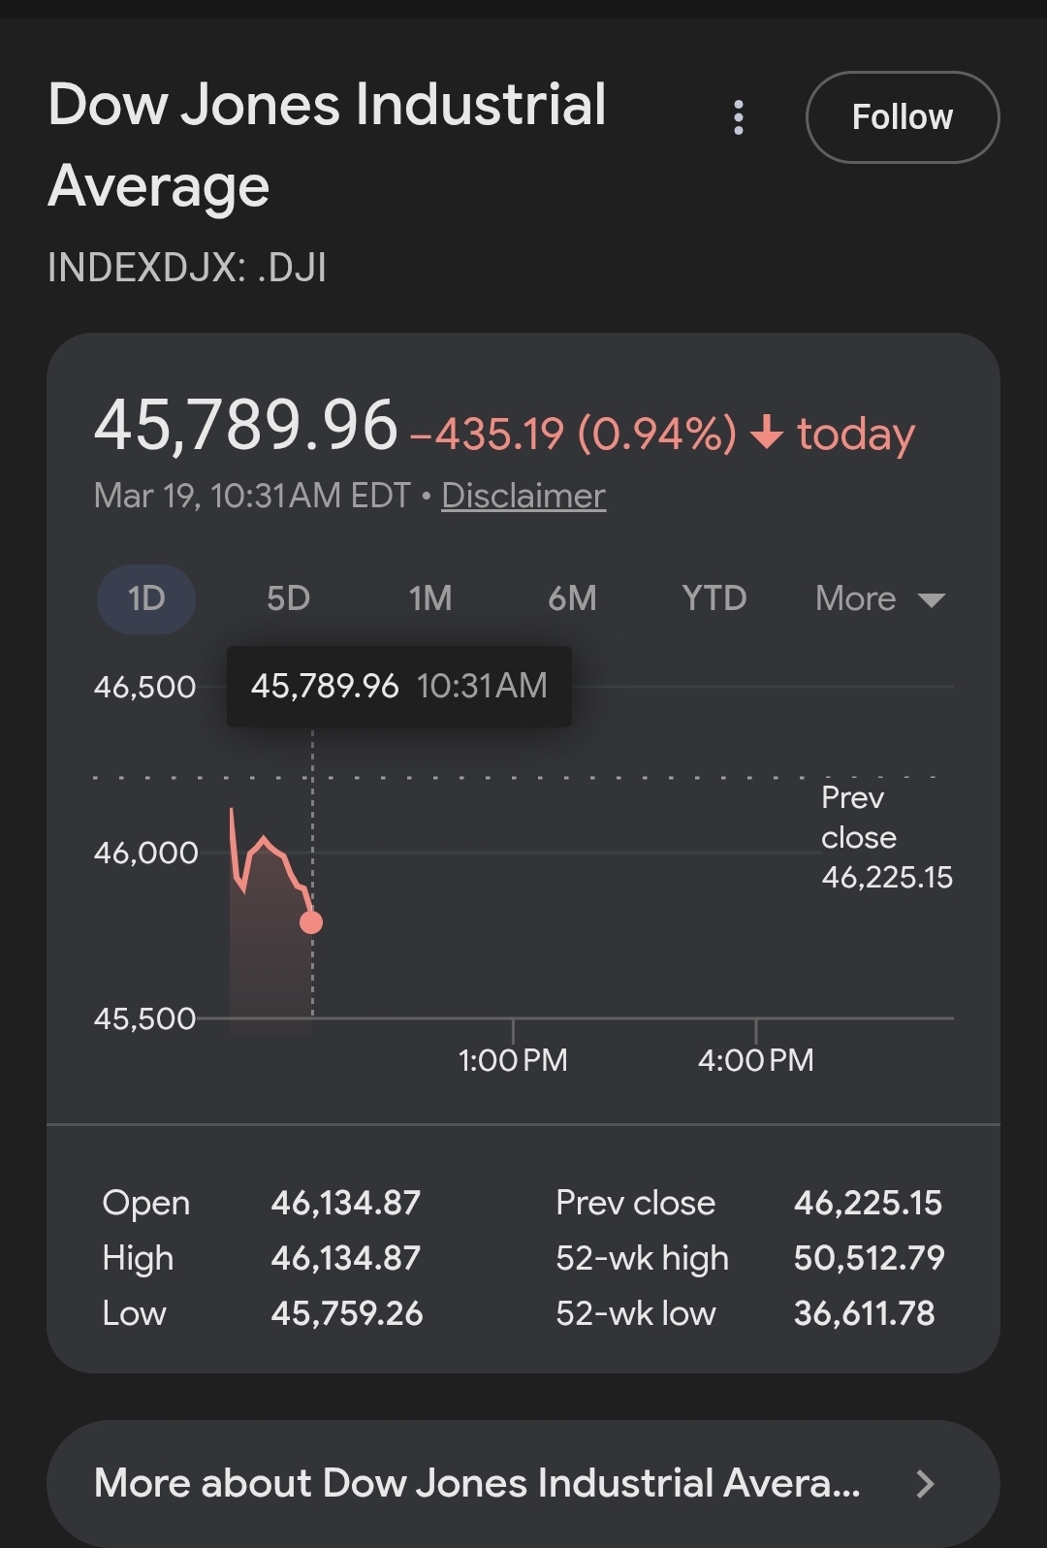The width and height of the screenshot is (1047, 1548).
Task: Click the red down arrow indicator
Action: [x=767, y=433]
